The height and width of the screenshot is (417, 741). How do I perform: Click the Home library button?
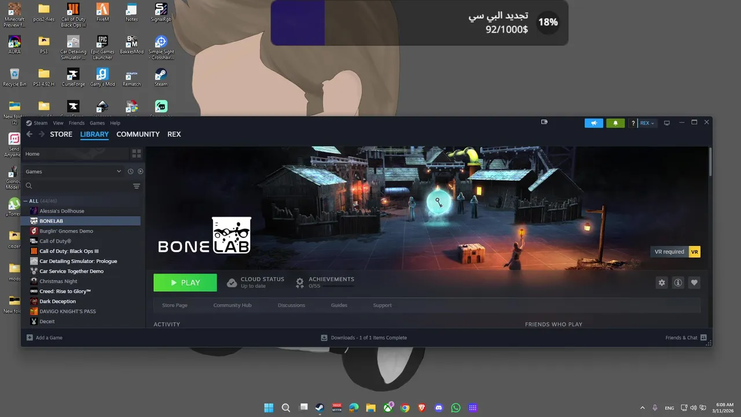(x=75, y=154)
